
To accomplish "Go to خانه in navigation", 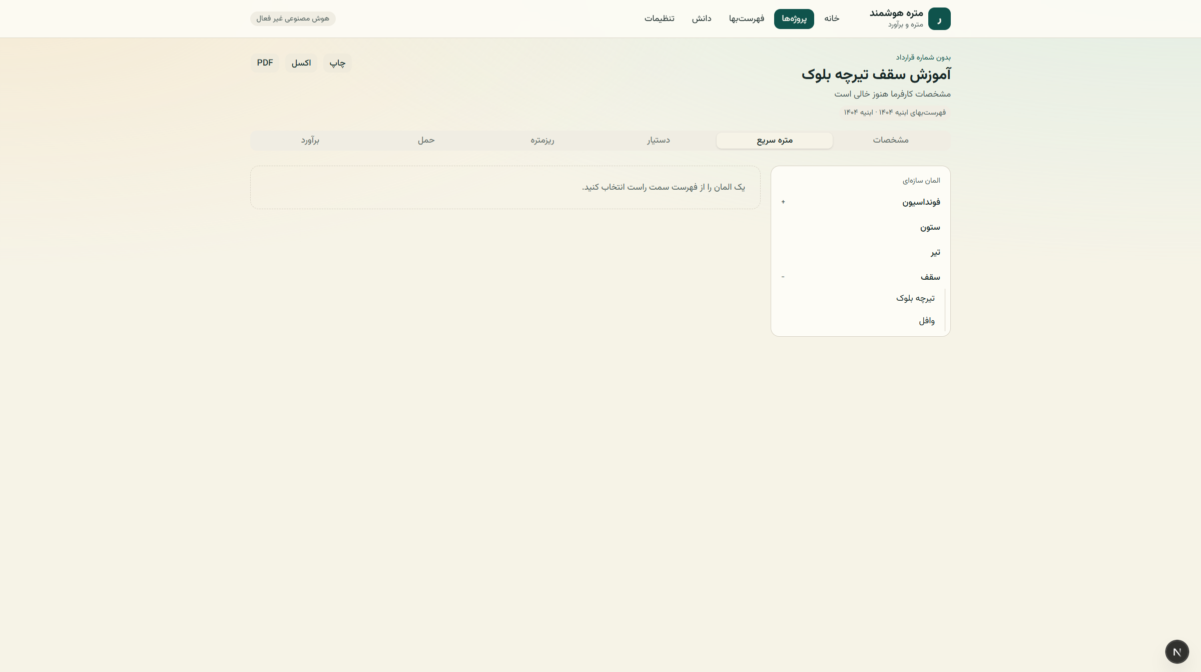I will click(832, 19).
